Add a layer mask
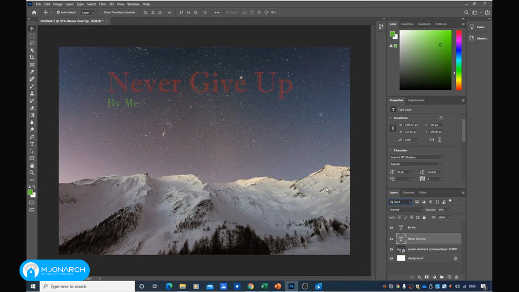This screenshot has height=292, width=519. click(x=427, y=277)
